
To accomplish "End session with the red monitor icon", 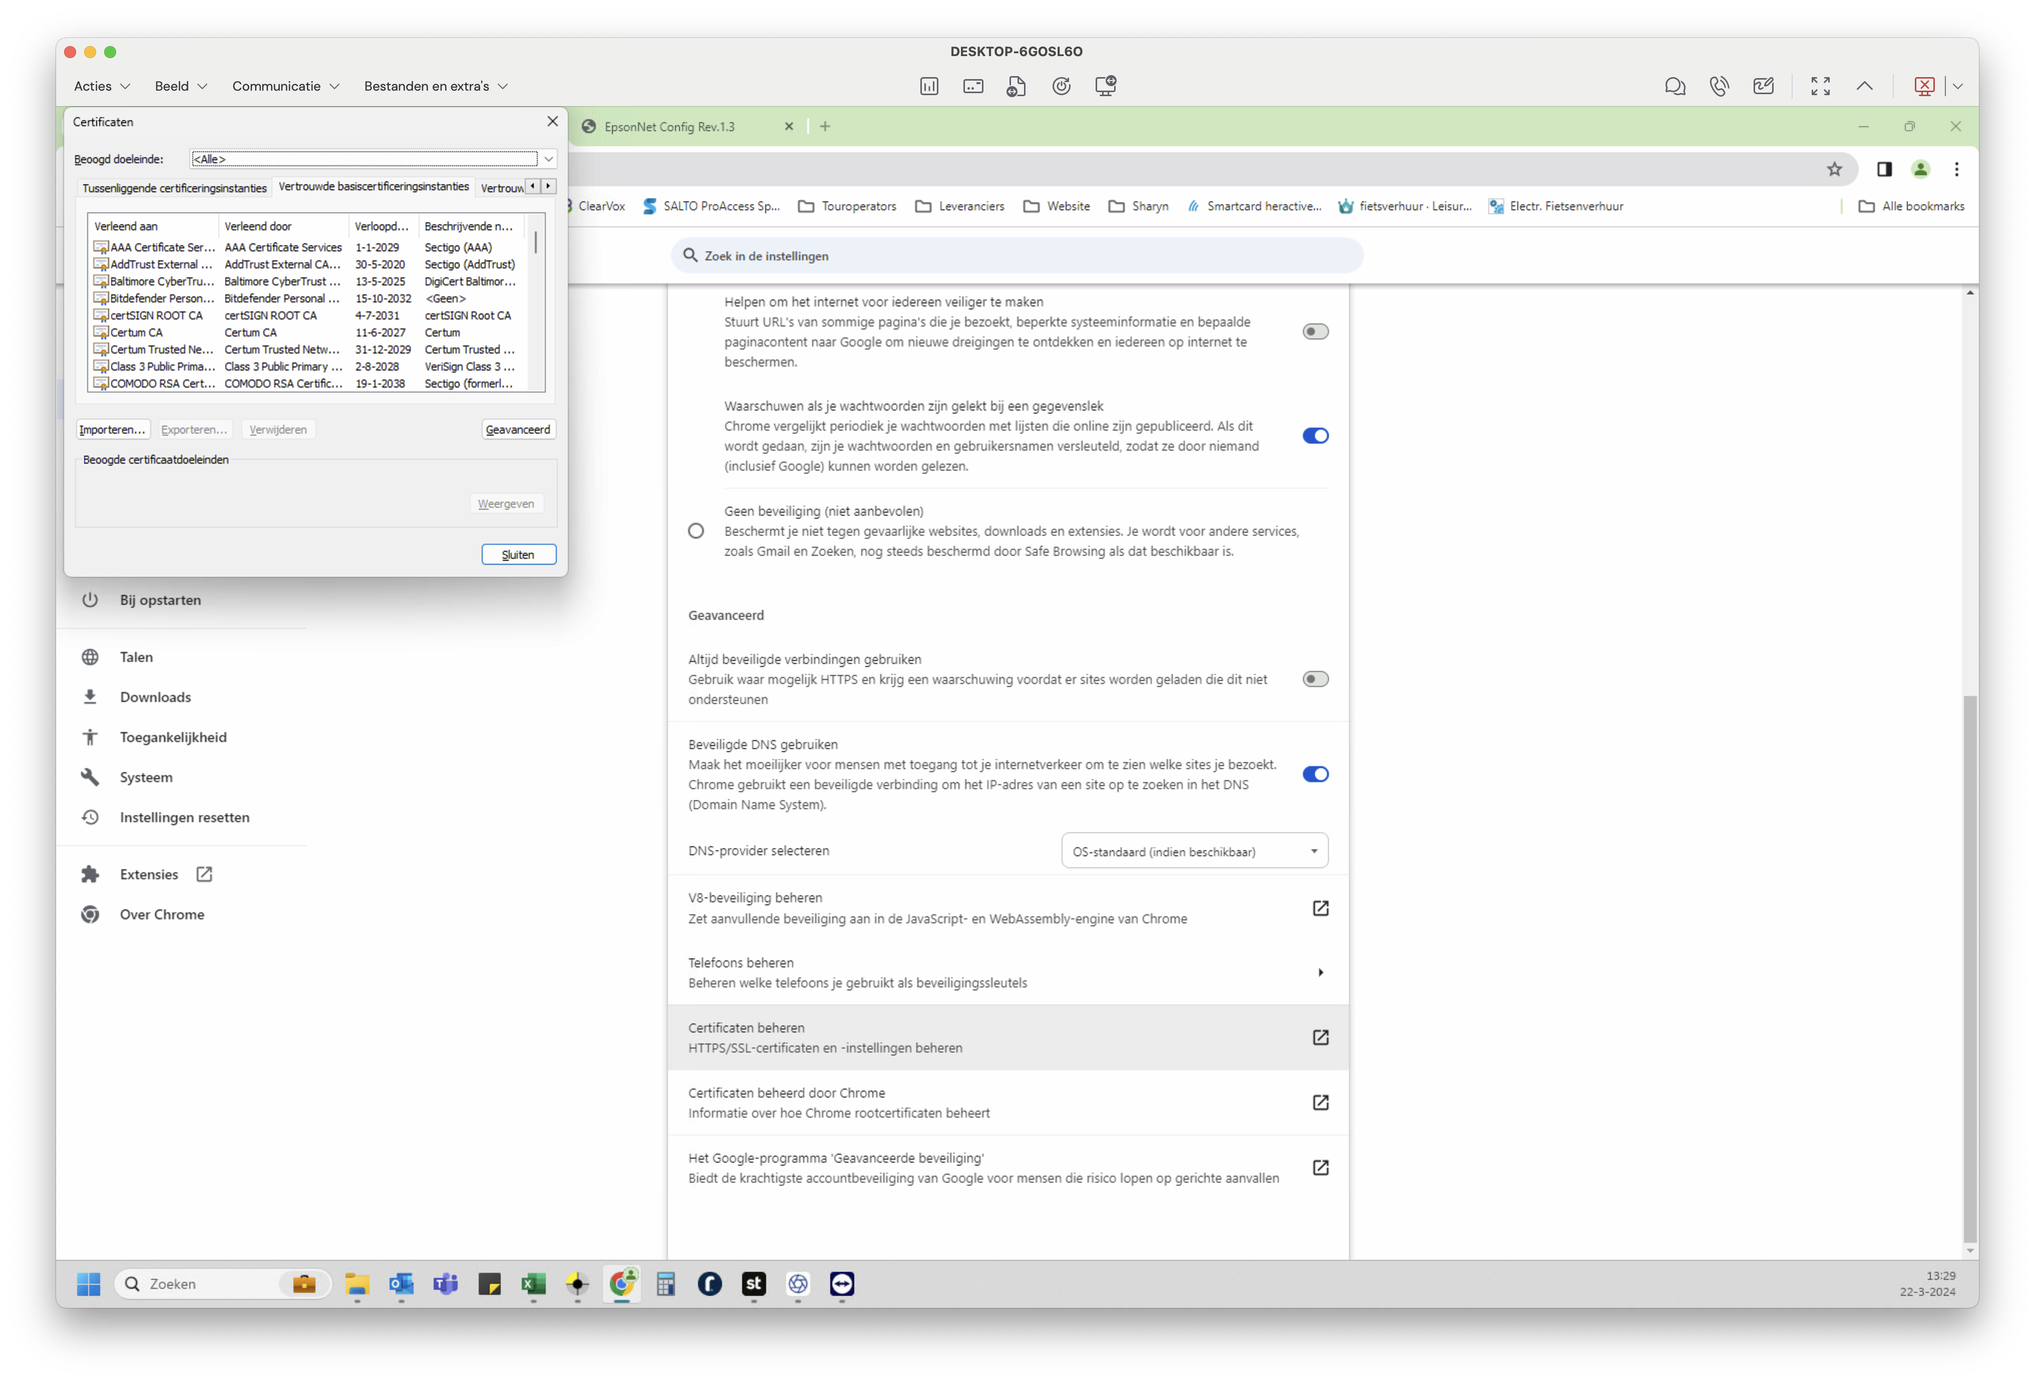I will point(1925,86).
